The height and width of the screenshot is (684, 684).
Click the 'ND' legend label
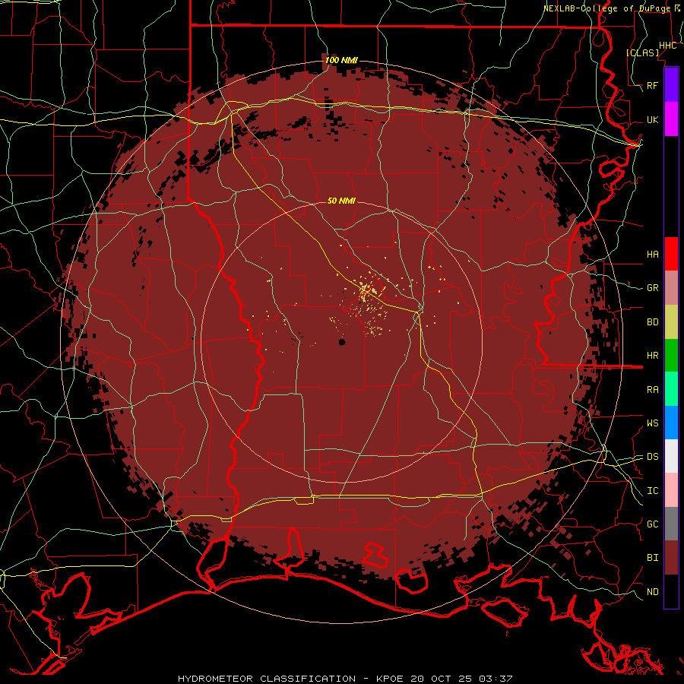pyautogui.click(x=653, y=592)
